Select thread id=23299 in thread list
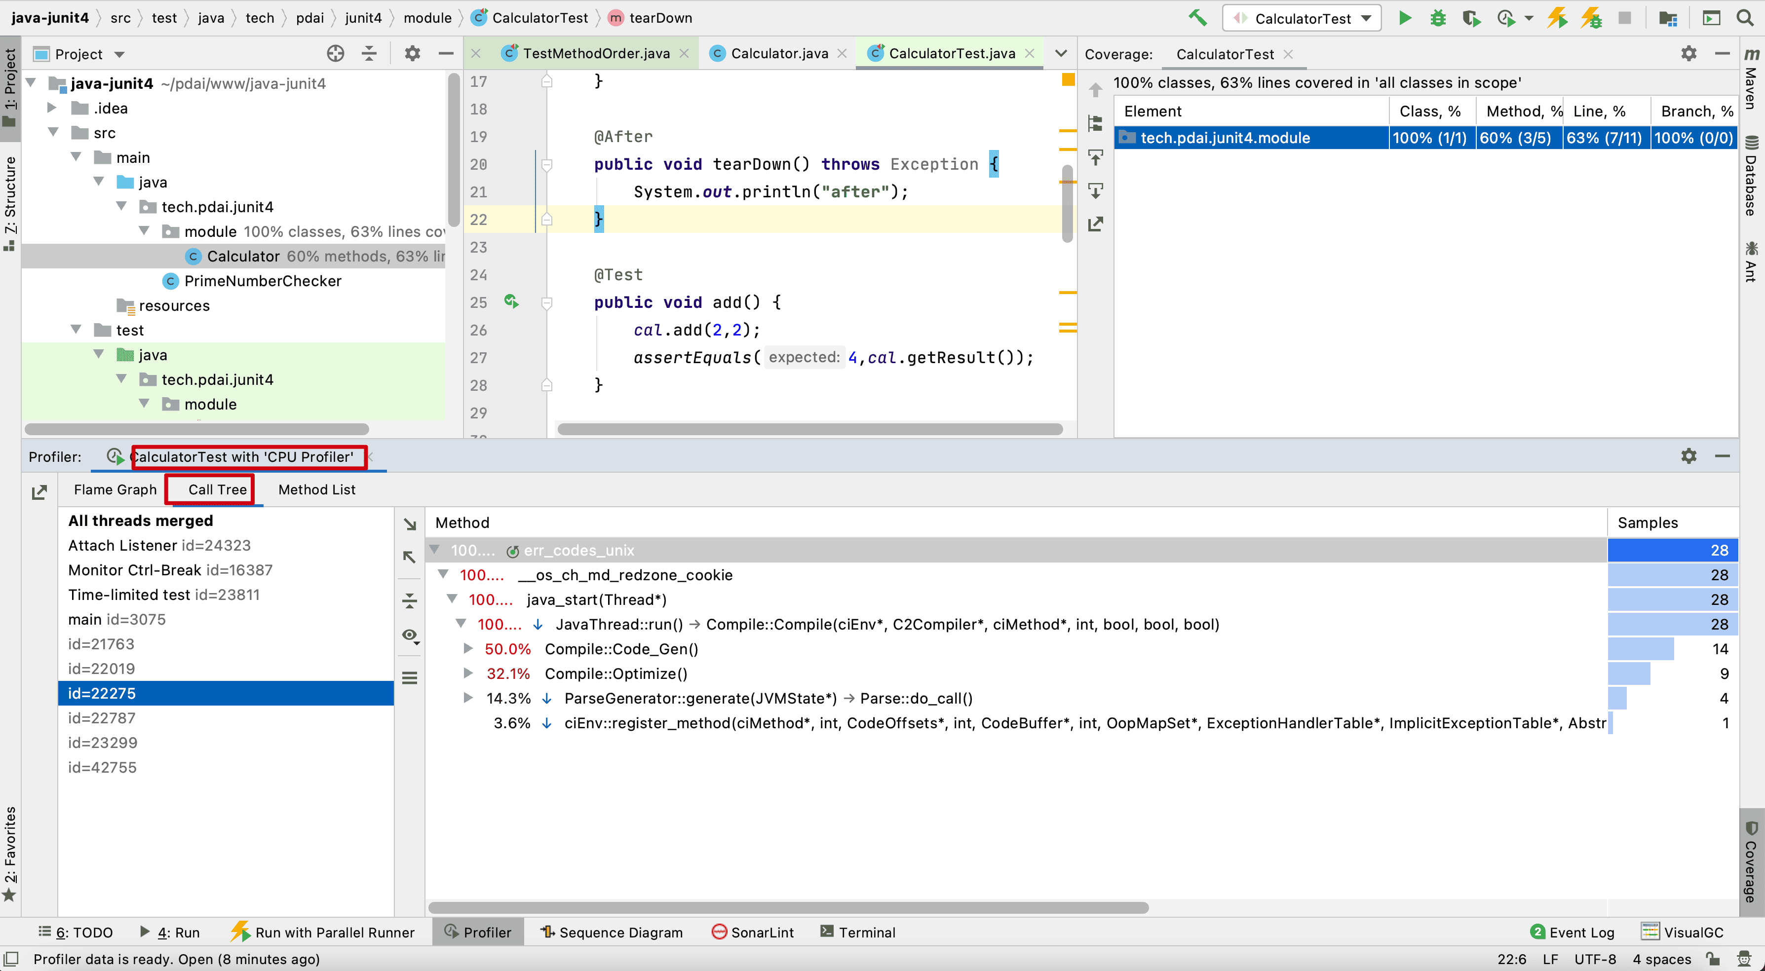This screenshot has height=971, width=1765. [103, 742]
